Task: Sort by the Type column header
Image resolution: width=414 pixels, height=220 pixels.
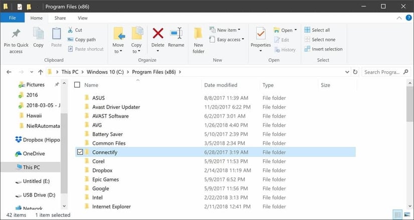Action: (x=268, y=85)
